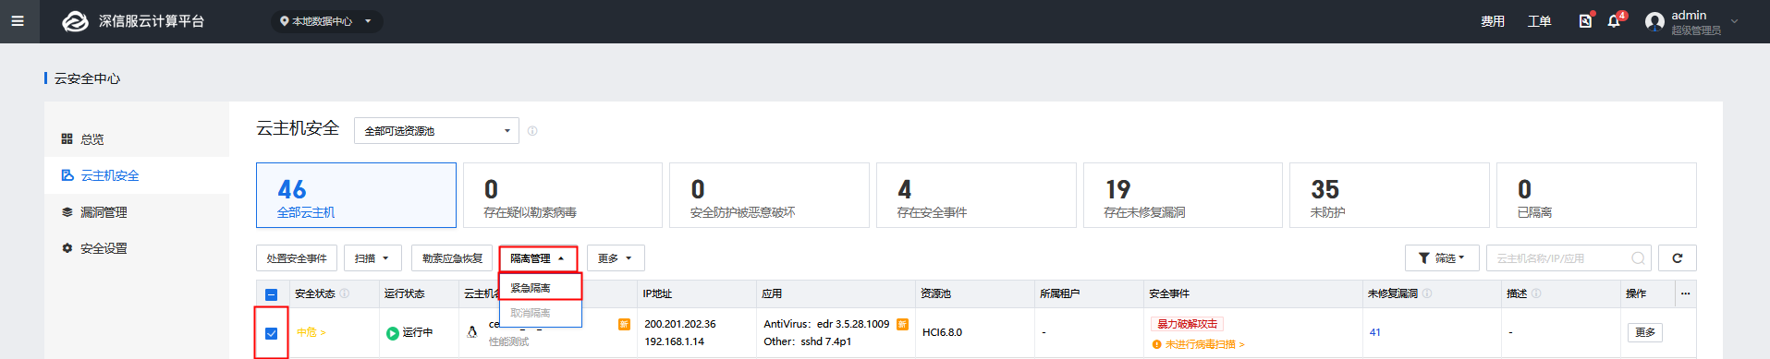1770x359 pixels.
Task: Expand the 本地数据中心 data center dropdown
Action: tap(326, 21)
